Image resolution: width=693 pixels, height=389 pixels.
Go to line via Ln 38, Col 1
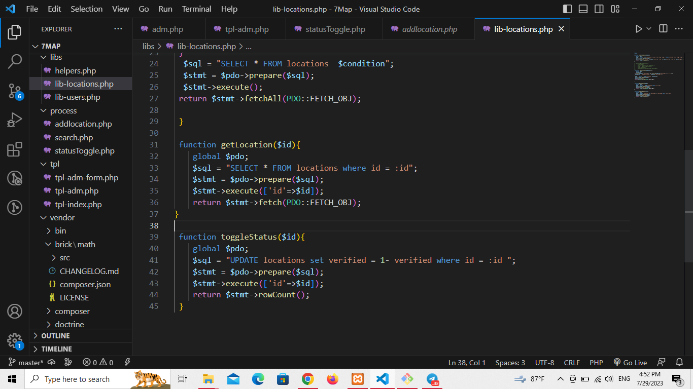[x=467, y=363]
